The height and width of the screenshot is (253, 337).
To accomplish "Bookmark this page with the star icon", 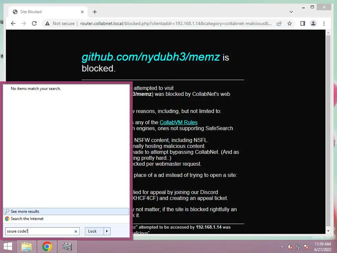I will 290,23.
